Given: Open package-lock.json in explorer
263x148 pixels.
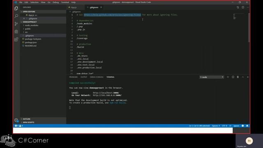Looking at the screenshot, I should click(43, 39).
